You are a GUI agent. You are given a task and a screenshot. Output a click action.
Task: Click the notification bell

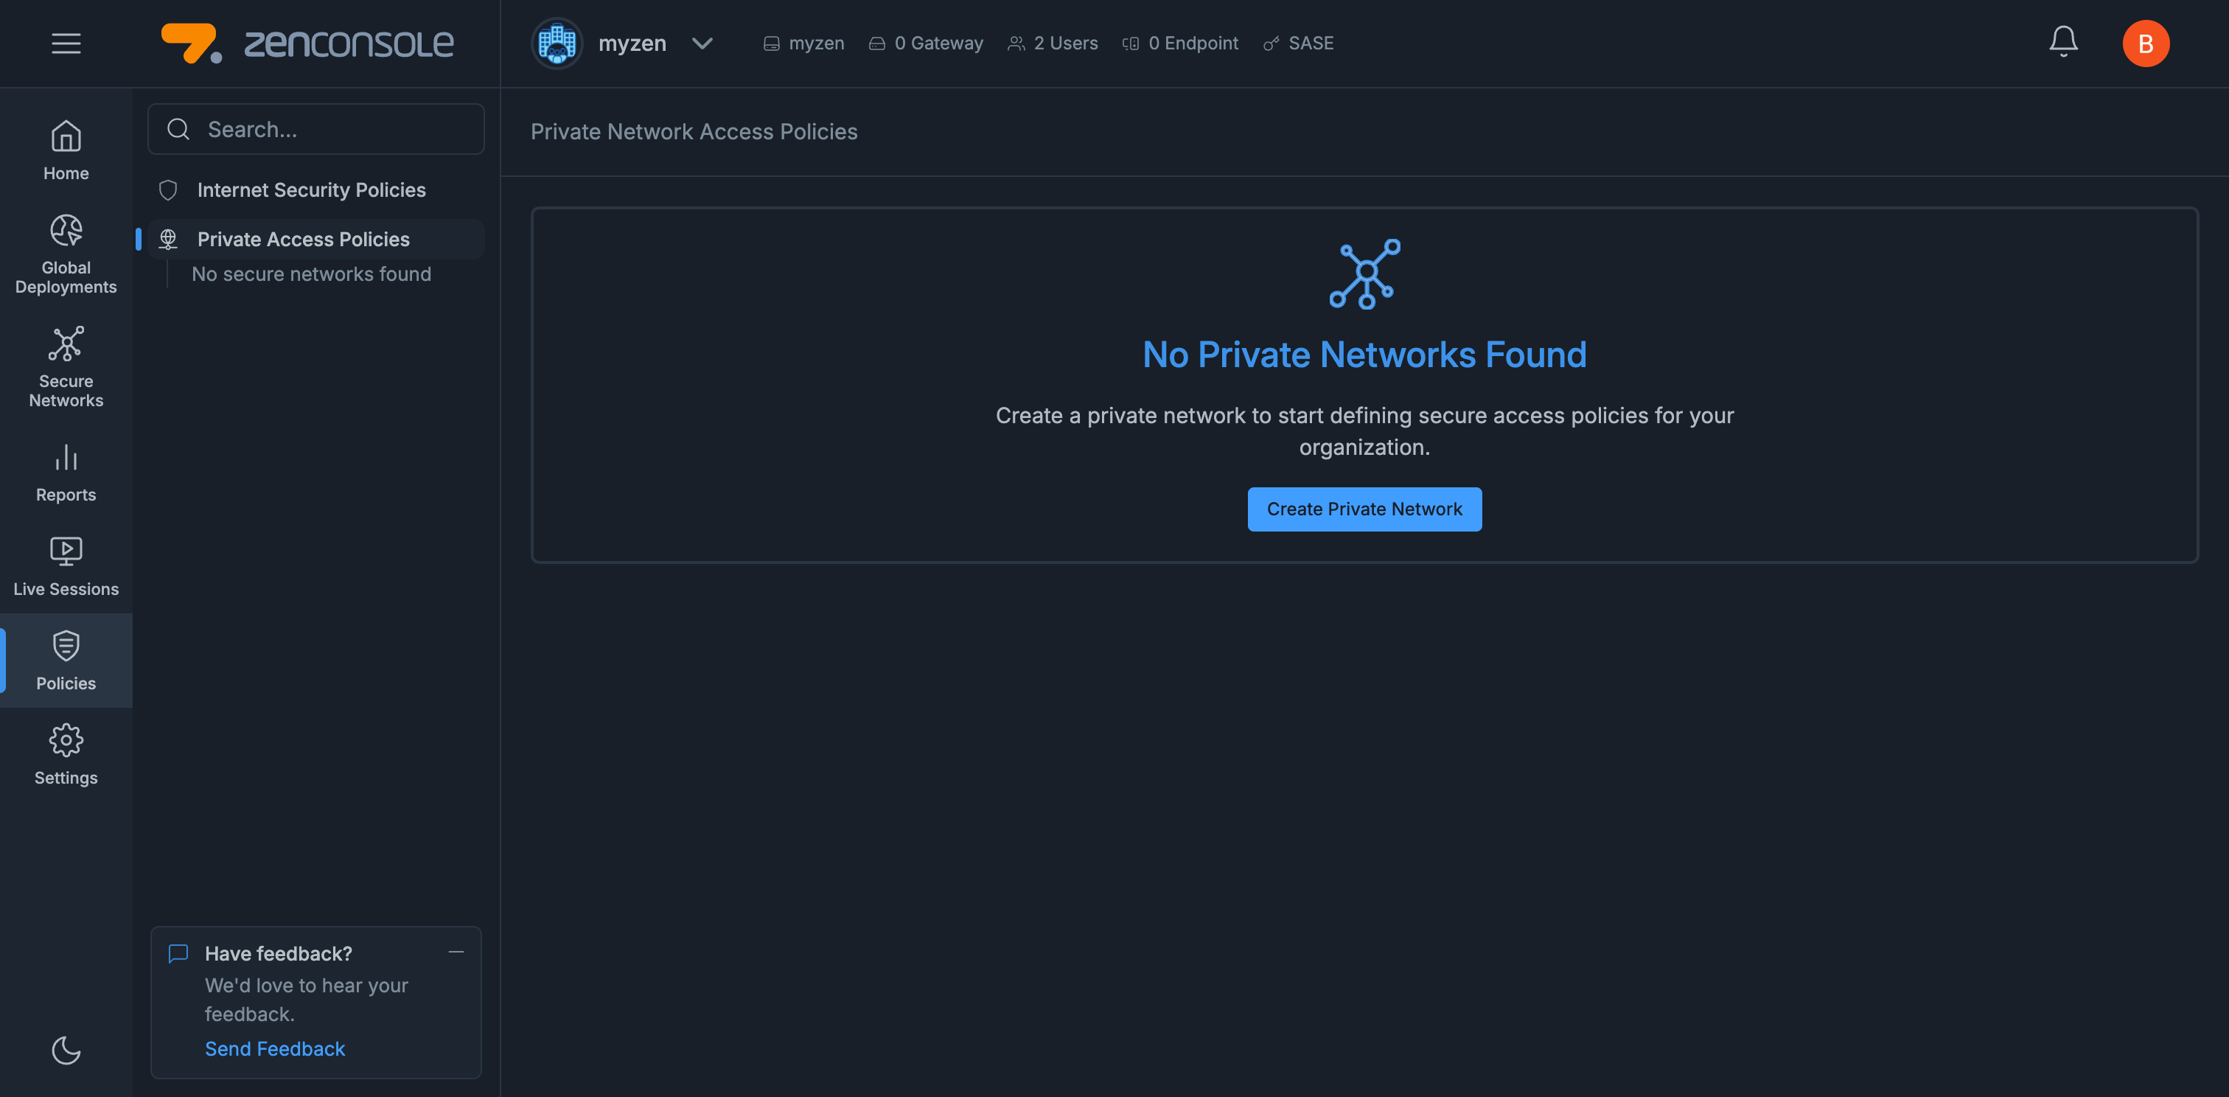click(x=2063, y=41)
